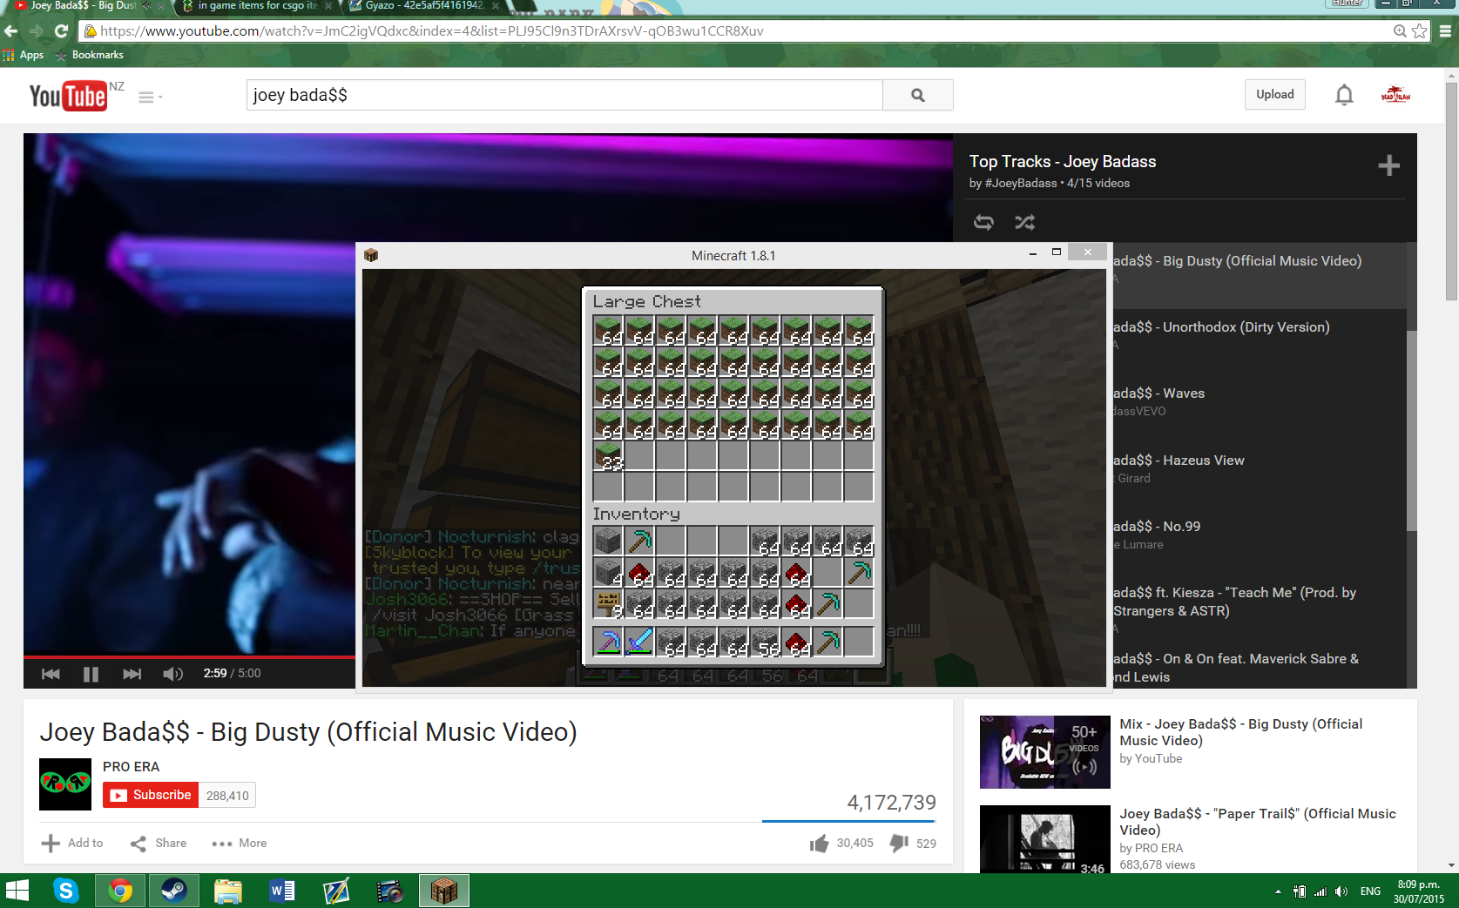Open the Mix Joey Bada$$ thumbnail

[x=1045, y=752]
